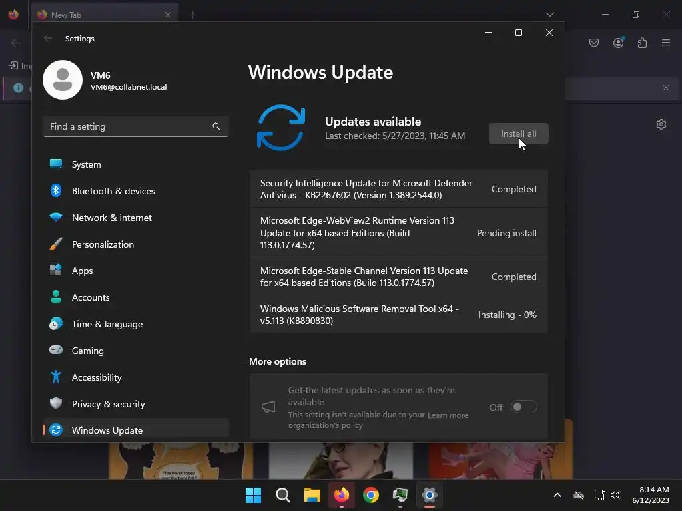Click the Learn more link
Screen dimensions: 682x511
pos(448,415)
